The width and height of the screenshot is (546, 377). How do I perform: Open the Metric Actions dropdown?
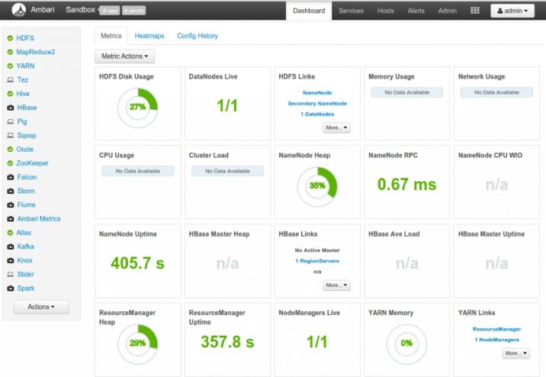(x=124, y=56)
